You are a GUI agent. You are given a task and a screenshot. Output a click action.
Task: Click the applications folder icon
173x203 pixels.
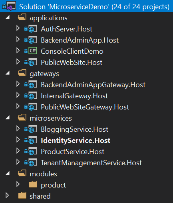point(22,17)
